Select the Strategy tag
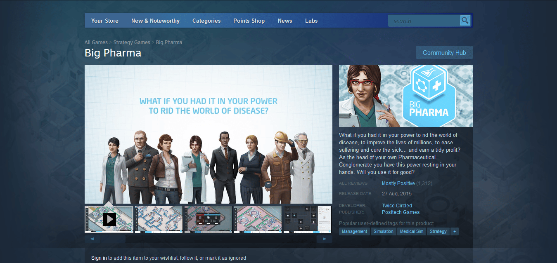557x263 pixels. (x=438, y=231)
